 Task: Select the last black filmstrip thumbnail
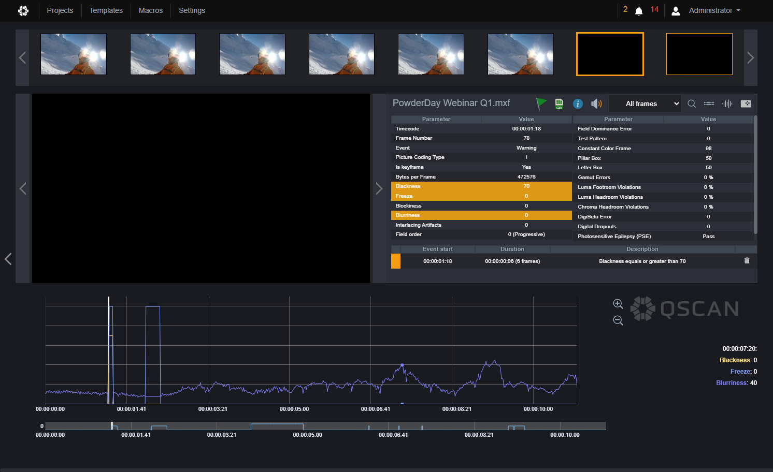coord(699,54)
